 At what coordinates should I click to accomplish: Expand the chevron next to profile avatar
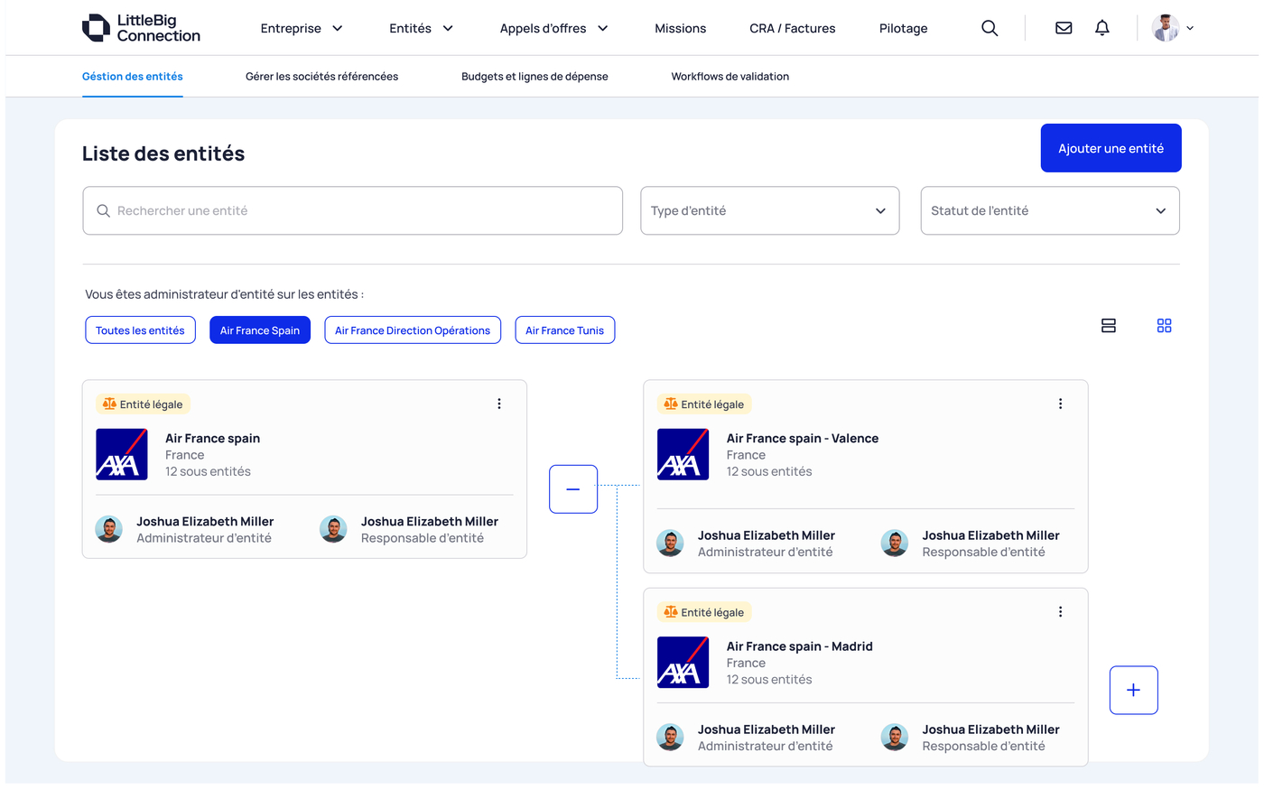(1190, 28)
